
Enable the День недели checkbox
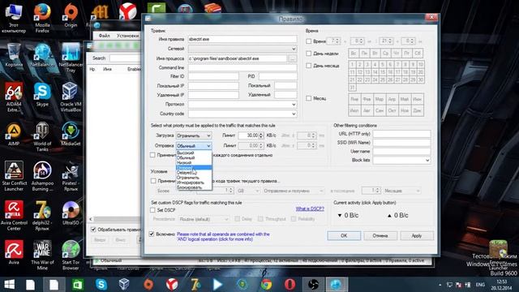click(308, 54)
